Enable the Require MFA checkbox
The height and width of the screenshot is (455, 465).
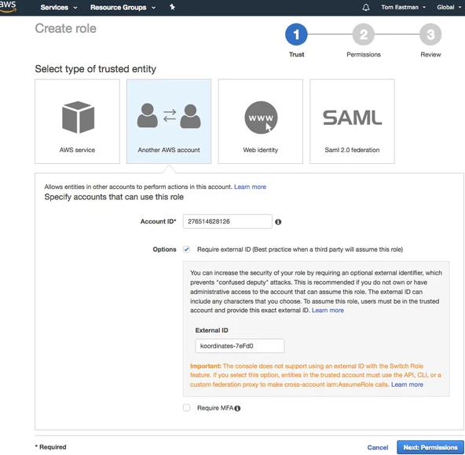tap(186, 408)
